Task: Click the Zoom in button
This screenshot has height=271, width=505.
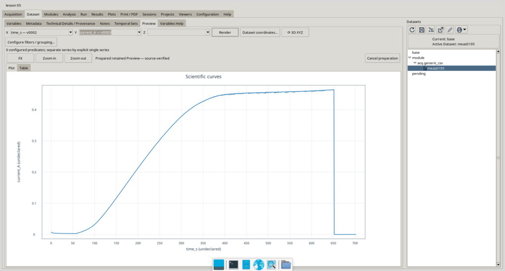Action: [x=49, y=58]
